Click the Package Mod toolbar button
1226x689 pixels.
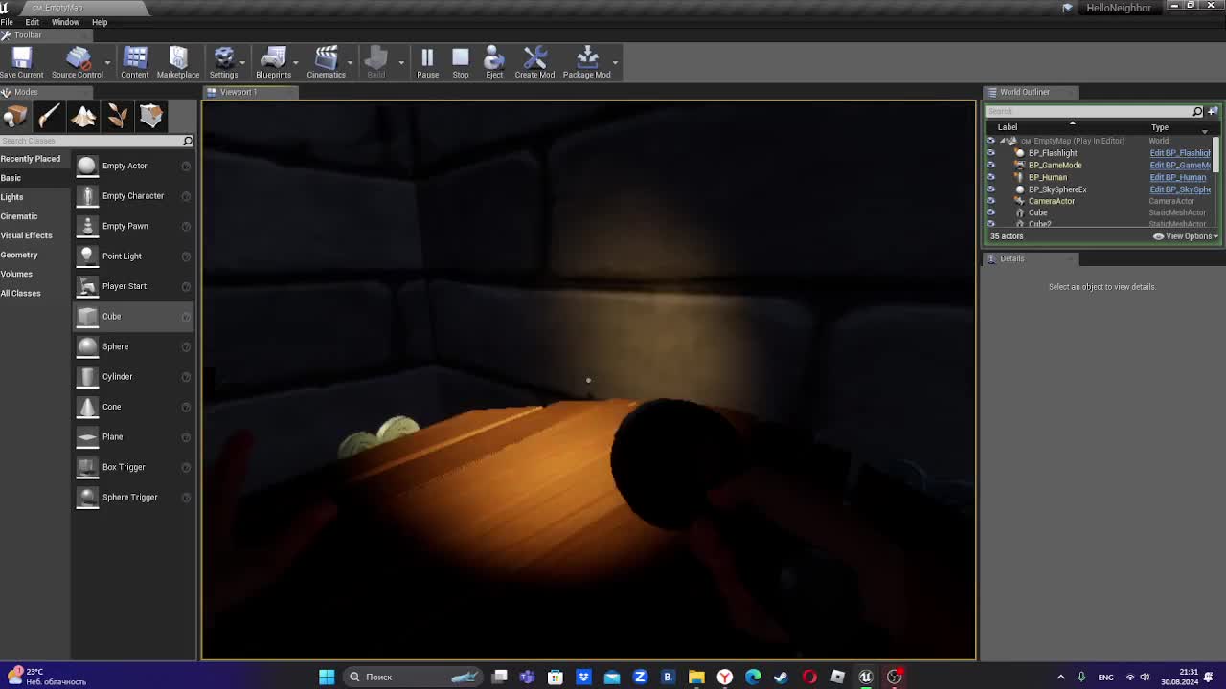tap(586, 60)
